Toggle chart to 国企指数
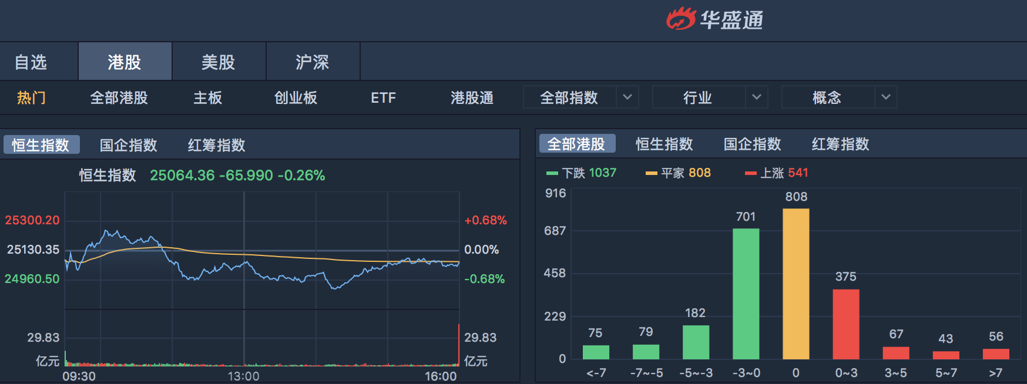1027x384 pixels. 129,145
